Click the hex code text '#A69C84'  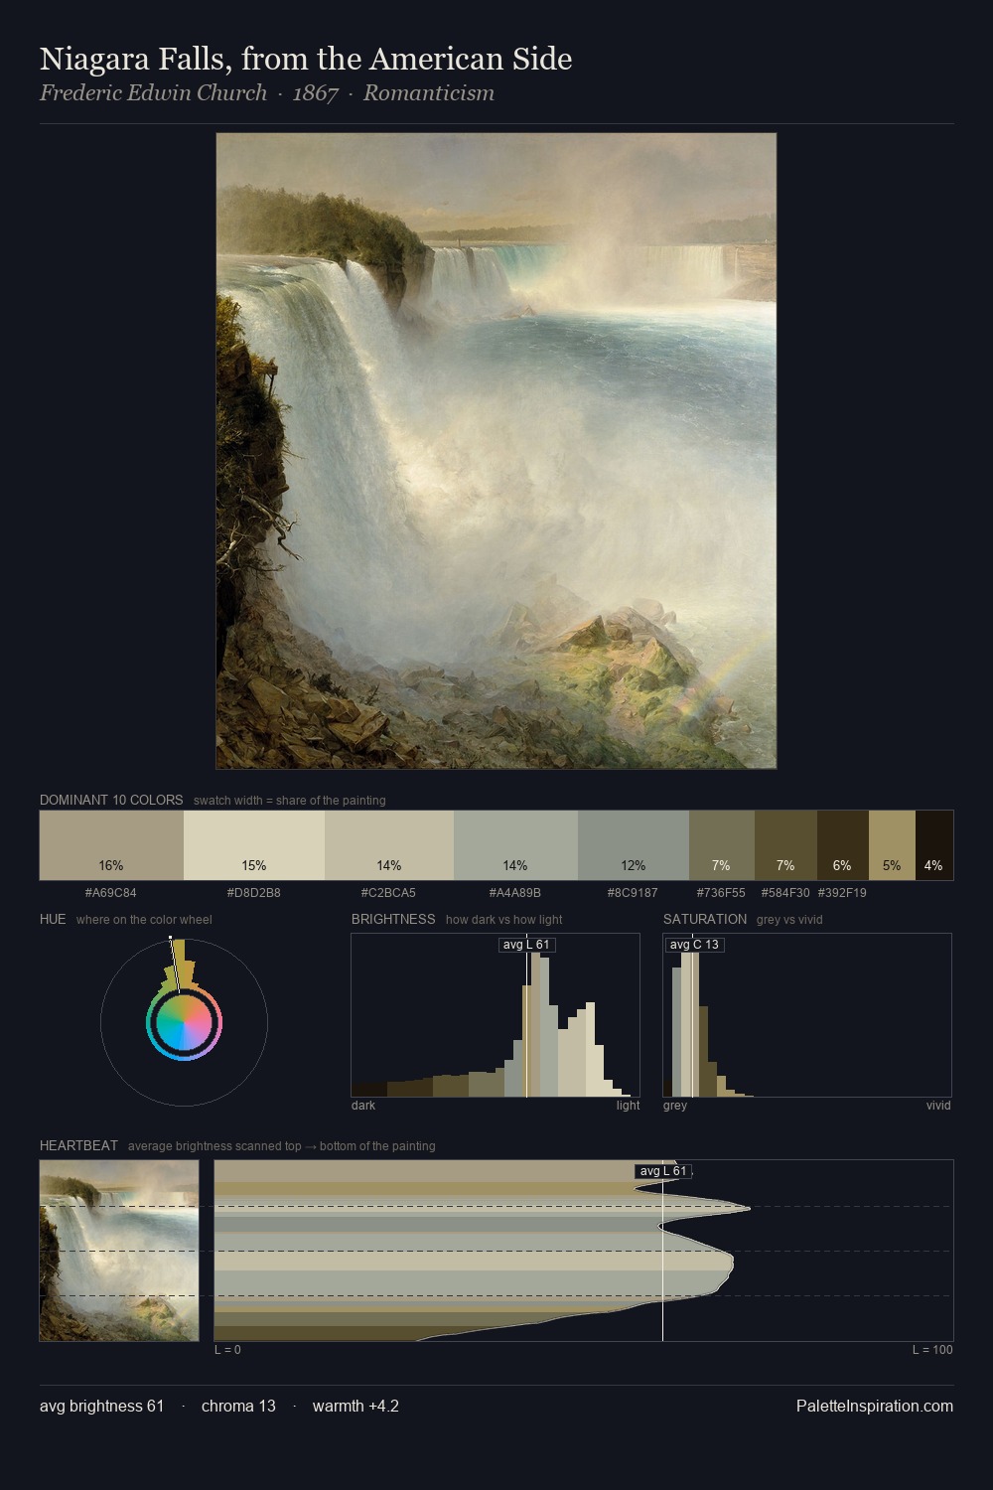111,893
